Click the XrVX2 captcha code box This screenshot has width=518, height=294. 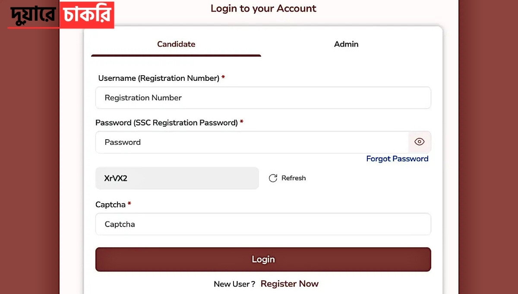pyautogui.click(x=177, y=178)
